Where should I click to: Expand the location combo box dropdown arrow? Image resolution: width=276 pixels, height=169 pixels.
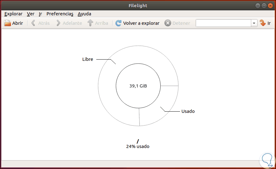(254, 23)
